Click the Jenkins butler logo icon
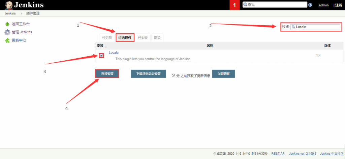The image size is (345, 159). point(8,5)
